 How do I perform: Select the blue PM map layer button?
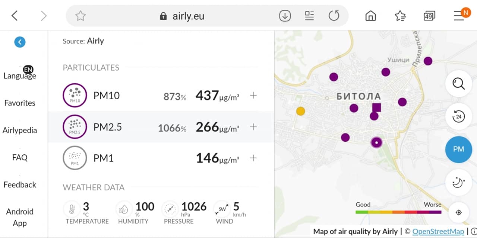458,149
